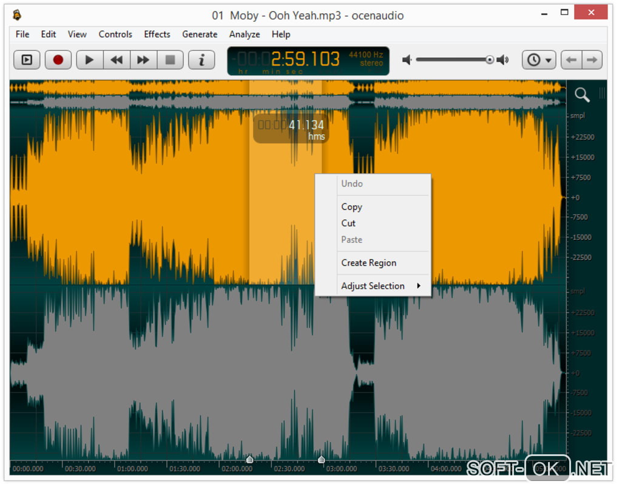Screen dimensions: 619x484
Task: Click the 03:30.000 timeline label
Action: (394, 469)
